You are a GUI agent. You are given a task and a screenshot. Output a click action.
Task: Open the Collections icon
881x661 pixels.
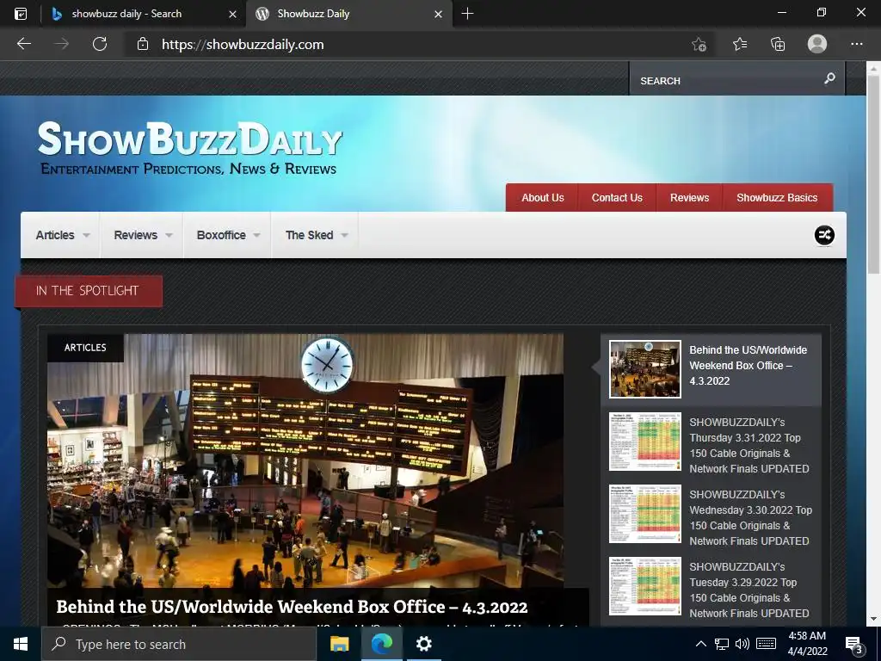click(778, 44)
